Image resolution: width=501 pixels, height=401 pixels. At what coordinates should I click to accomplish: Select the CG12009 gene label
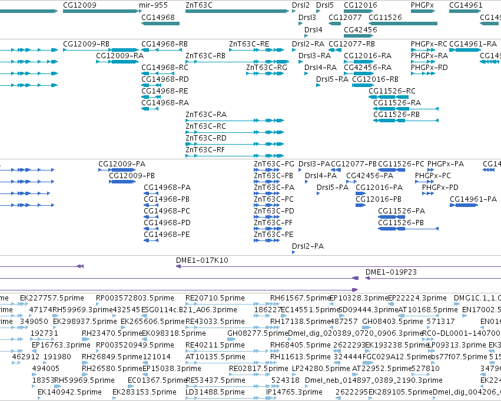[x=79, y=5]
